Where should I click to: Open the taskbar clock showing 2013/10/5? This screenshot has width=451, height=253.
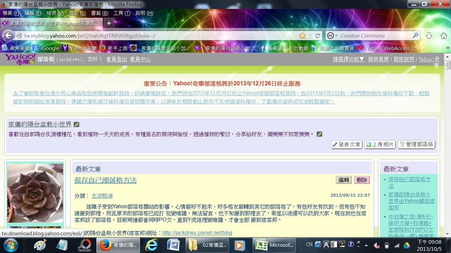429,245
